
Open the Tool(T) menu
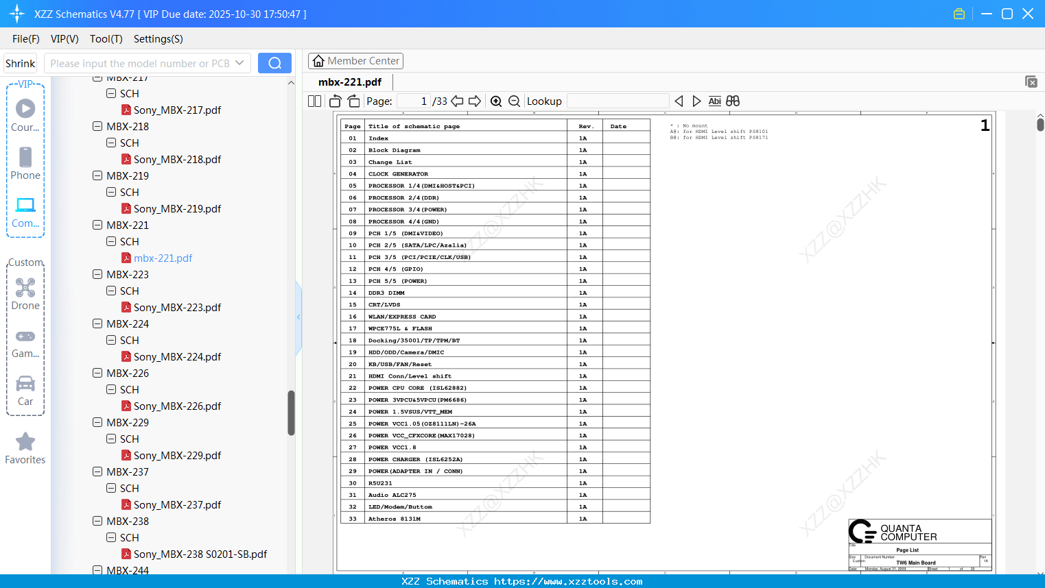pos(106,39)
